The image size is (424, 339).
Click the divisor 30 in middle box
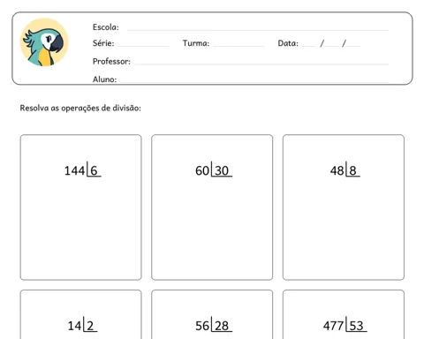click(x=222, y=170)
